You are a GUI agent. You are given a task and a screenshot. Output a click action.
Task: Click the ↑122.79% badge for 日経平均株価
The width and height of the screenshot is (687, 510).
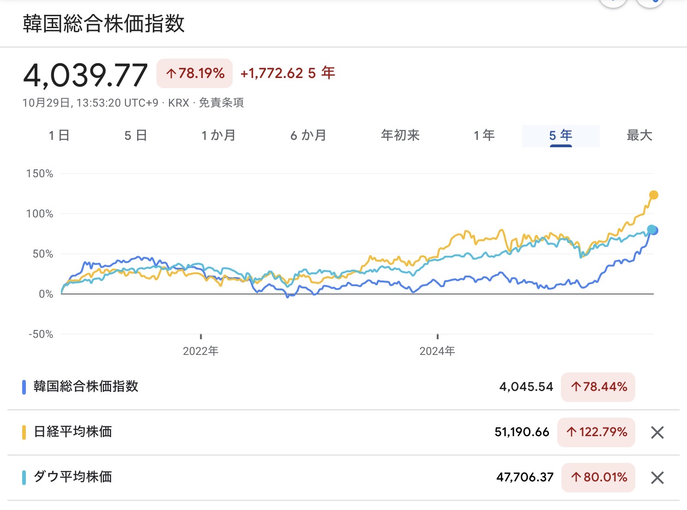coord(596,432)
